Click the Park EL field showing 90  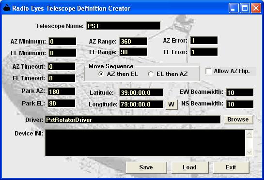point(62,103)
